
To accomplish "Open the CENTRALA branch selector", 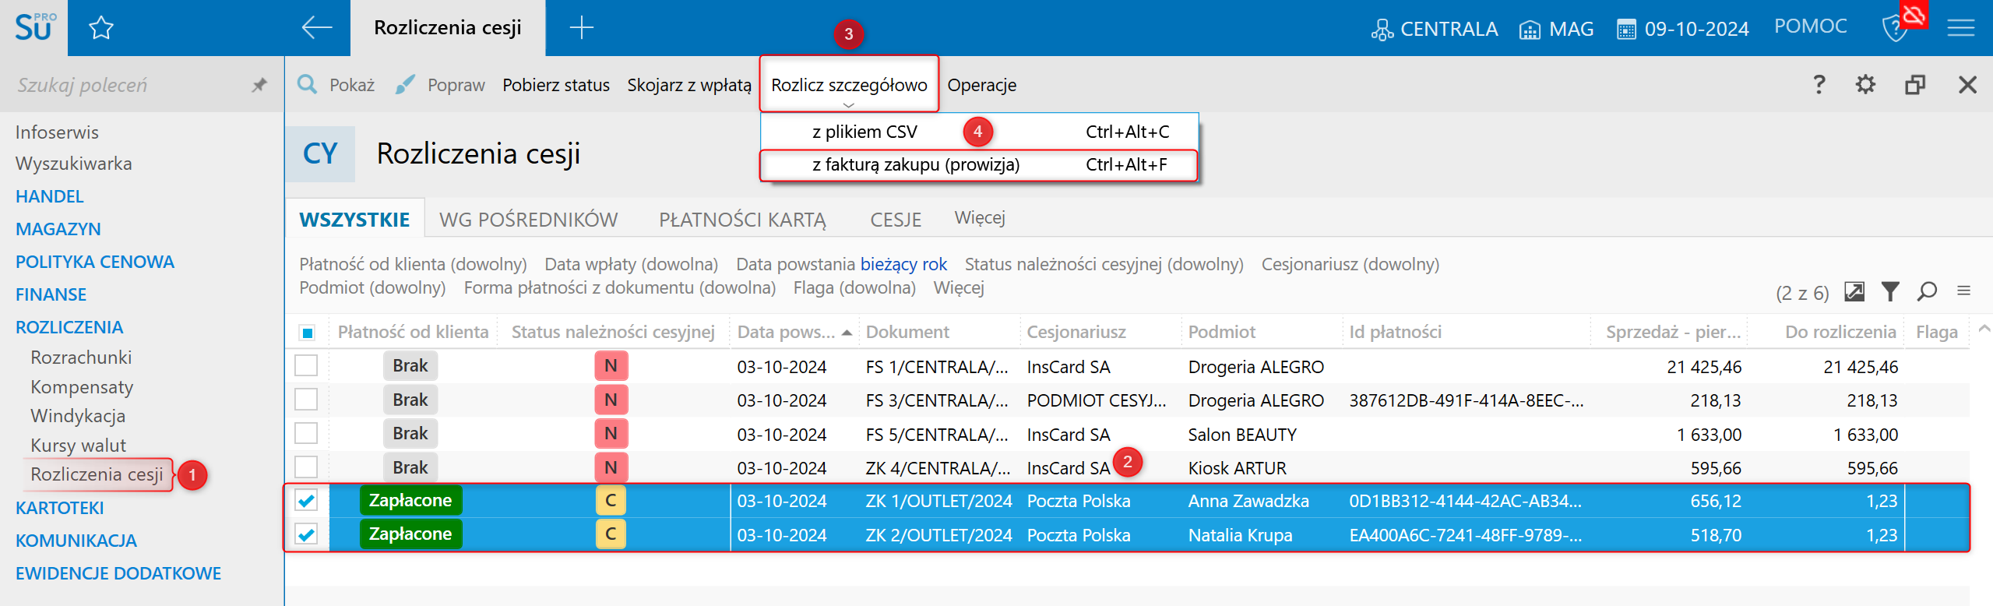I will 1435,30.
